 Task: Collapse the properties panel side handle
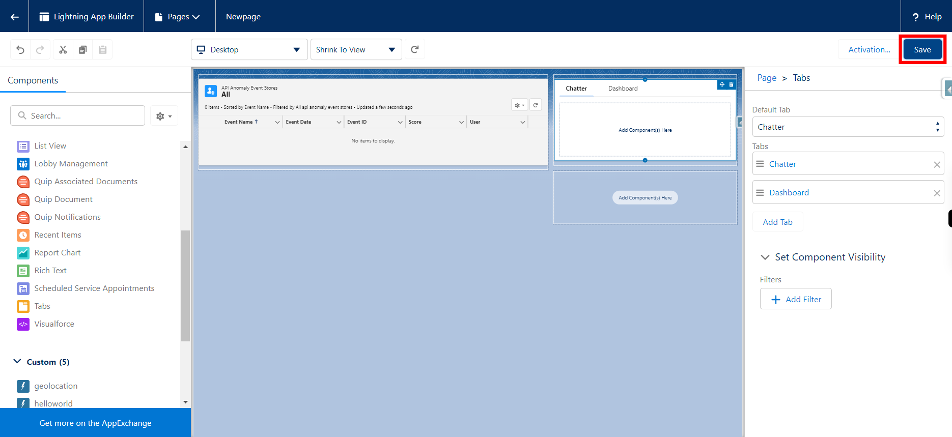947,89
